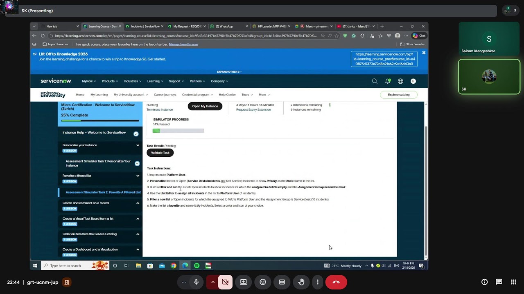Close the blue Lift Off banner
The image size is (524, 294).
[424, 53]
